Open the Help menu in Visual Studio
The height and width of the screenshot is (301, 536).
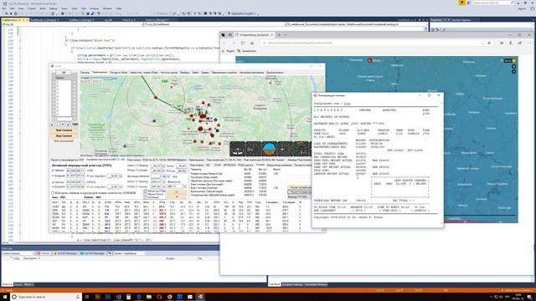tap(119, 8)
